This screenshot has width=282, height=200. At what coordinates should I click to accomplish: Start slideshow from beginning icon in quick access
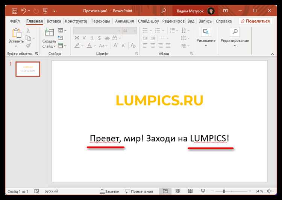(x=45, y=11)
